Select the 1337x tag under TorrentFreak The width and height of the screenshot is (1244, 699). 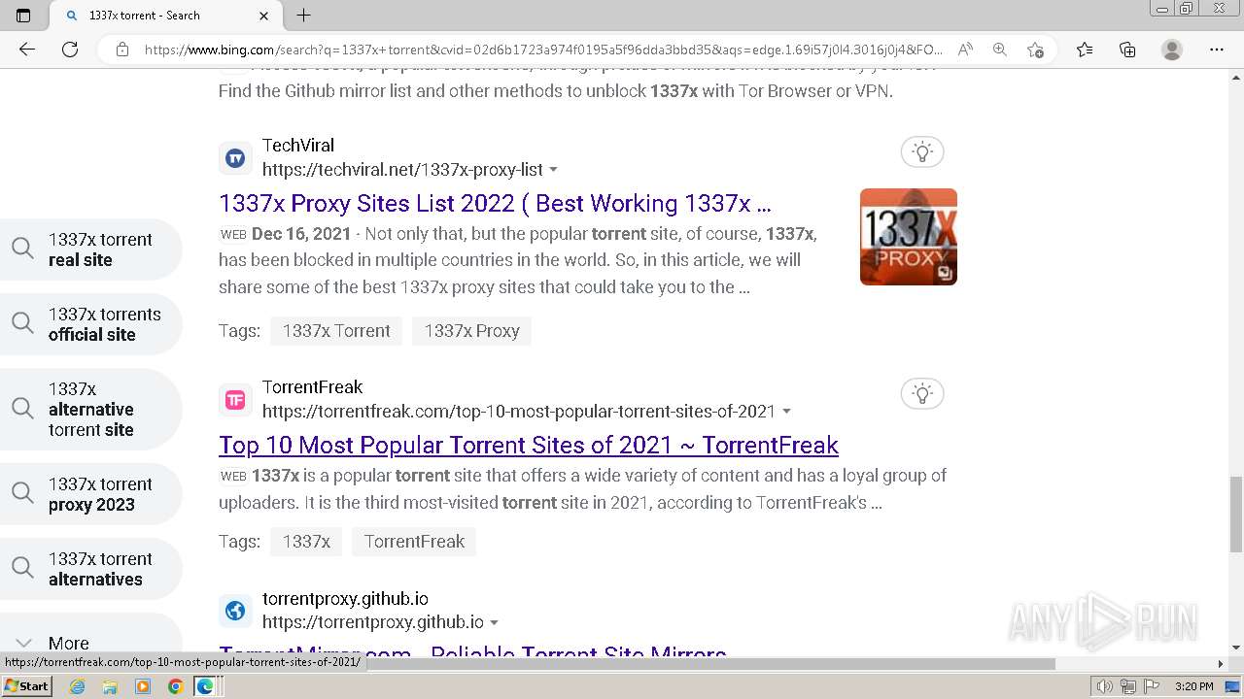[x=306, y=542]
